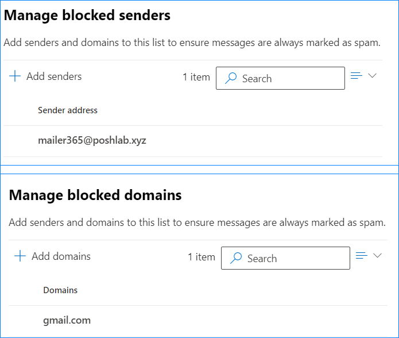Viewport: 399px width, 338px height.
Task: Click the plus icon beside Add domains
Action: (x=20, y=256)
